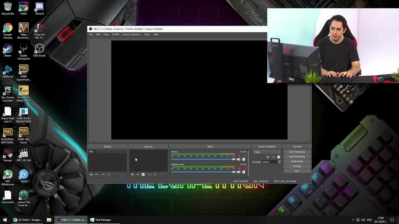This screenshot has height=224, width=399.
Task: Open the scene transition properties gear
Action: coord(279,157)
